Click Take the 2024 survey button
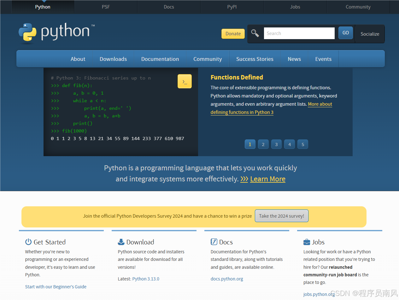The height and width of the screenshot is (300, 399). coord(282,216)
